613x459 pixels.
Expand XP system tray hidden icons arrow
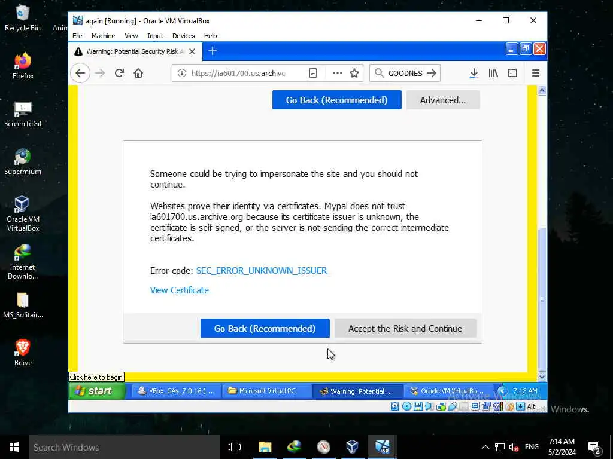[x=503, y=391]
